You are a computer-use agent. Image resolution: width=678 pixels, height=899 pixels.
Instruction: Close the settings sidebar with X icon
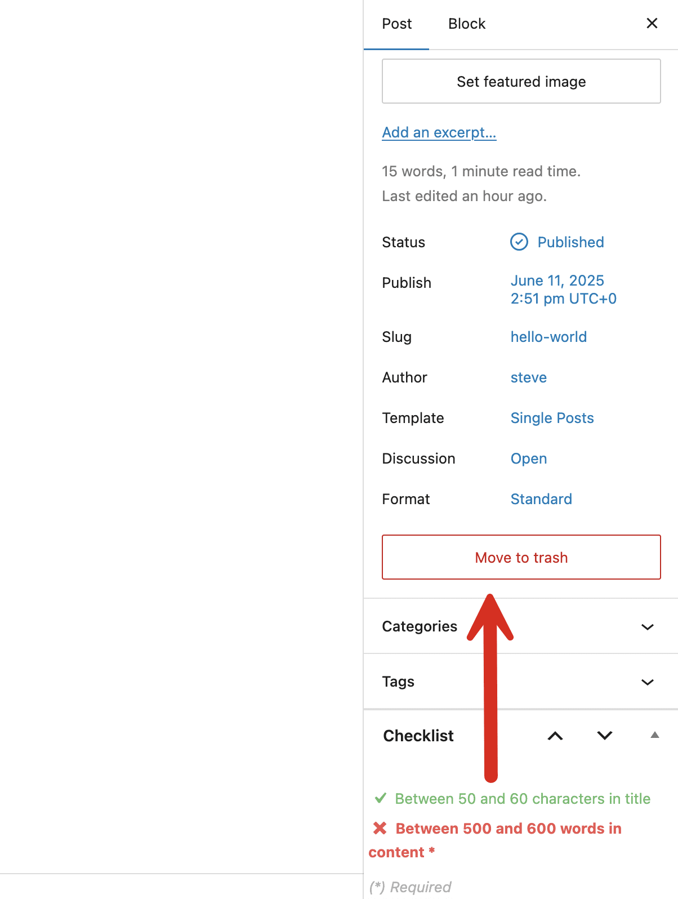pyautogui.click(x=652, y=23)
